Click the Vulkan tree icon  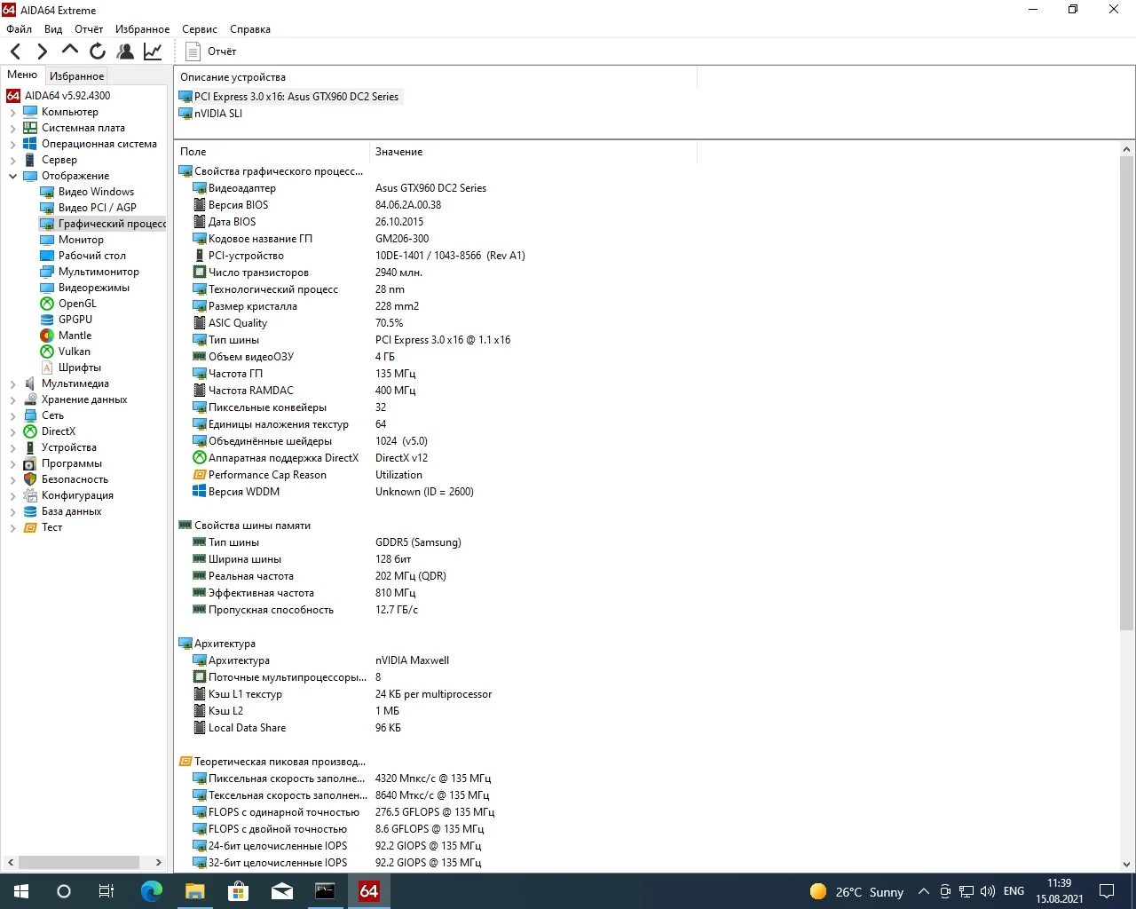point(47,352)
